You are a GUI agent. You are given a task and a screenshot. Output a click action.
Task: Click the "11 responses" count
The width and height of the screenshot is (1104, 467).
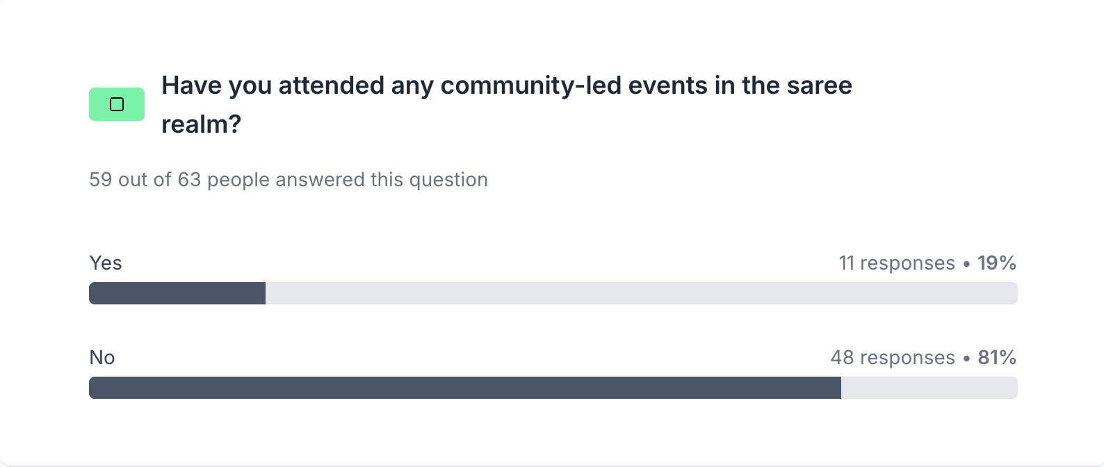(896, 263)
